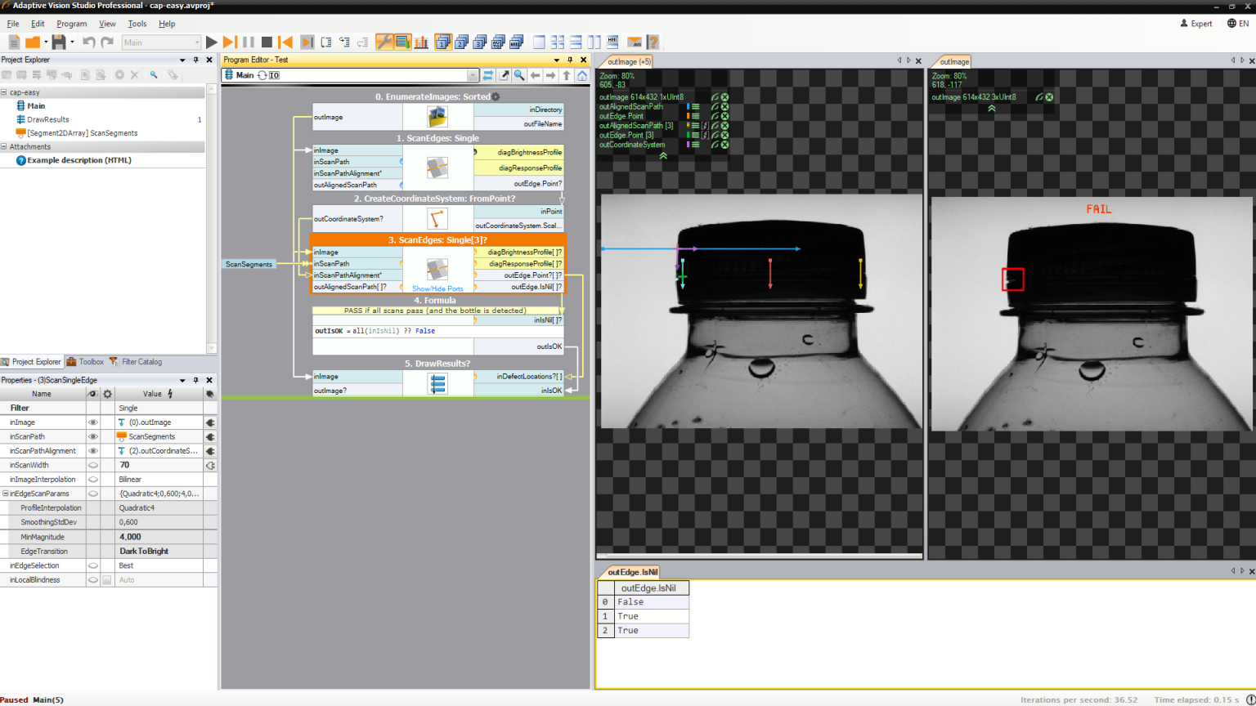This screenshot has width=1256, height=706.
Task: Click the Stop program toolbar button
Action: click(267, 42)
